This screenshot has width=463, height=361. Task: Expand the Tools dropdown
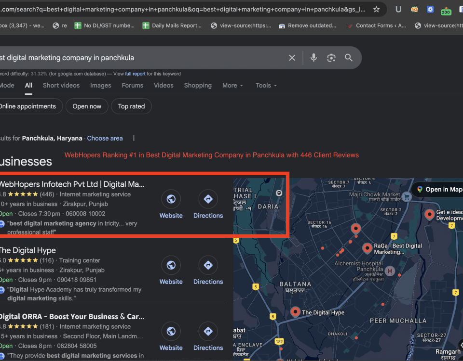266,85
